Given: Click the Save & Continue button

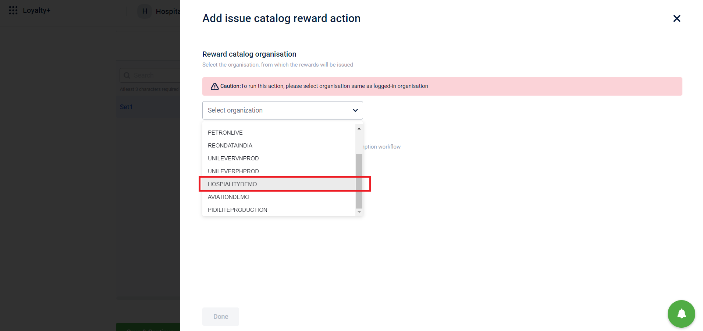Looking at the screenshot, I should click(148, 328).
